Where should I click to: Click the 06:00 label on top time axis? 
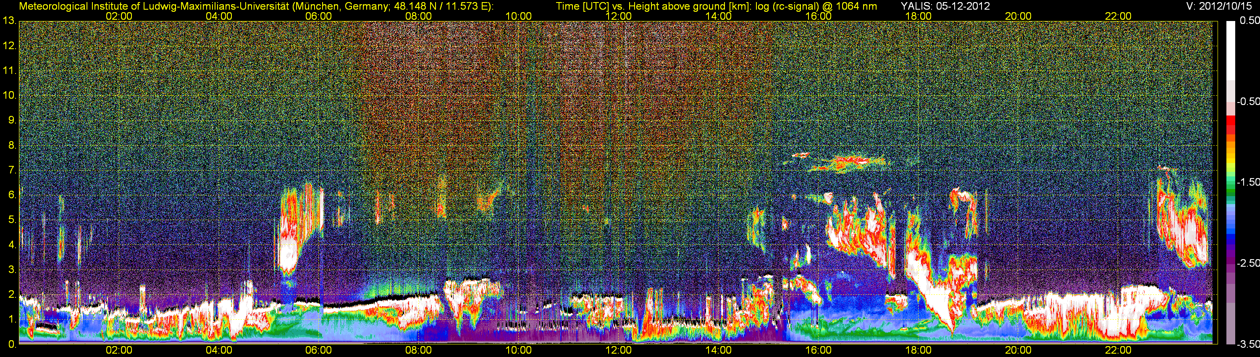pyautogui.click(x=318, y=16)
